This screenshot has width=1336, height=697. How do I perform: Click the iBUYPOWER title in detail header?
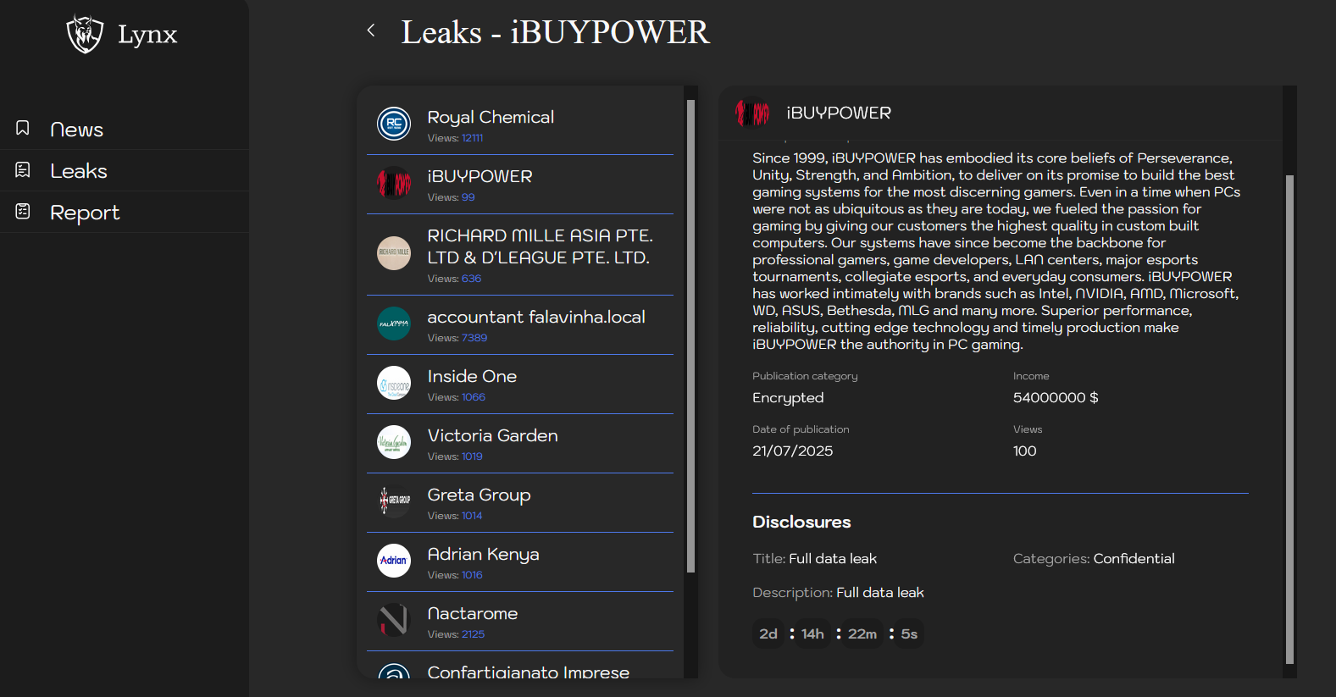(x=839, y=113)
